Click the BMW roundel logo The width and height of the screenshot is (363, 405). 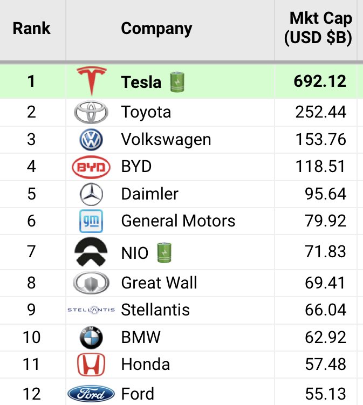(x=91, y=338)
